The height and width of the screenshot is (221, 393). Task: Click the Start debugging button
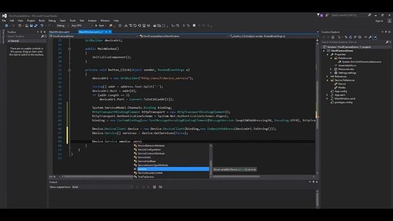point(99,26)
